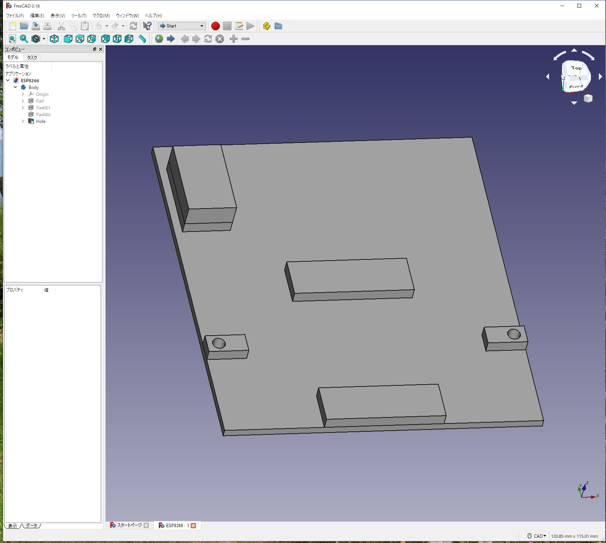Image resolution: width=606 pixels, height=543 pixels.
Task: Click the blue group folder icon
Action: (x=279, y=26)
